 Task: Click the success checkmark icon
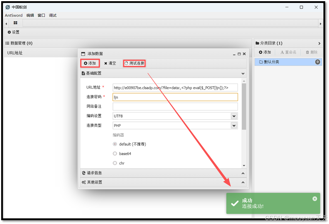235,203
